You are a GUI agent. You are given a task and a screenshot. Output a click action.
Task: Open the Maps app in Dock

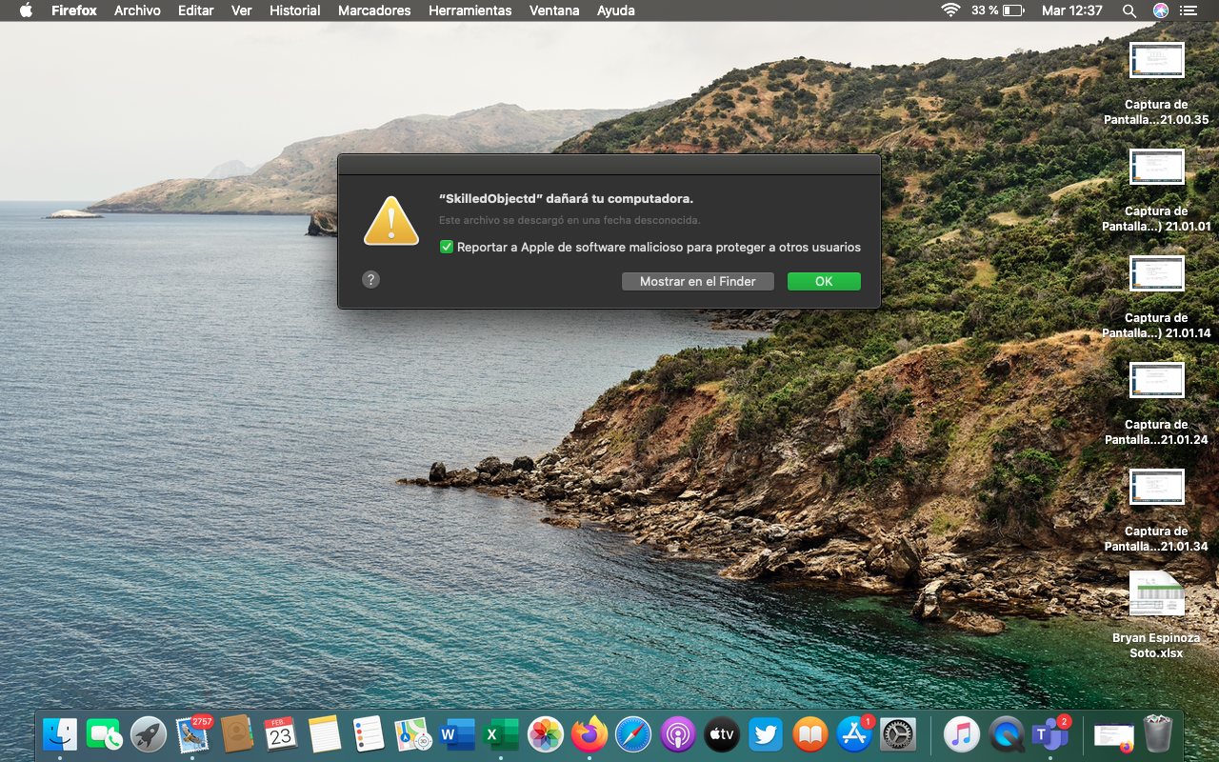click(x=413, y=734)
